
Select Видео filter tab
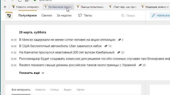67,90
